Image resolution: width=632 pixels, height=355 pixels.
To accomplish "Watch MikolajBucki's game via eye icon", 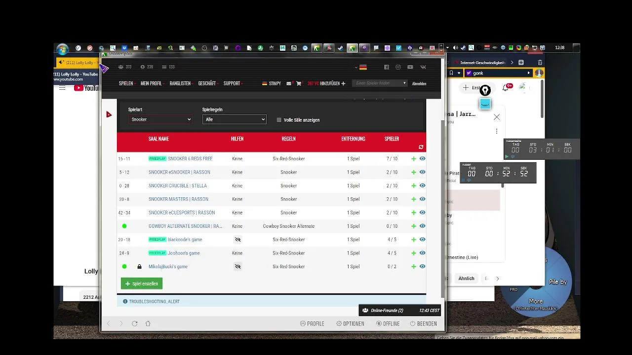I will (422, 267).
